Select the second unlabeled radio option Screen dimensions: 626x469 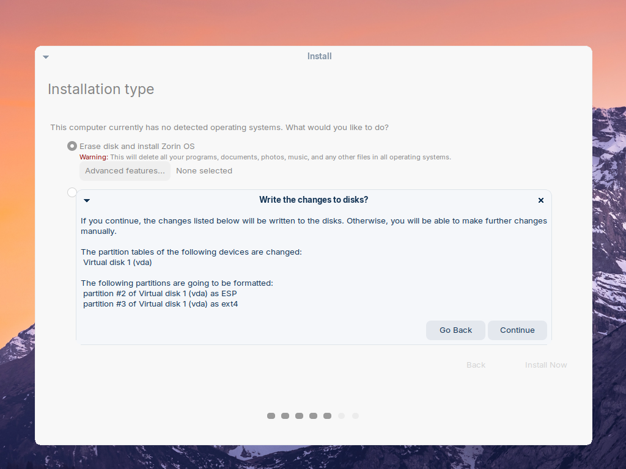[72, 192]
